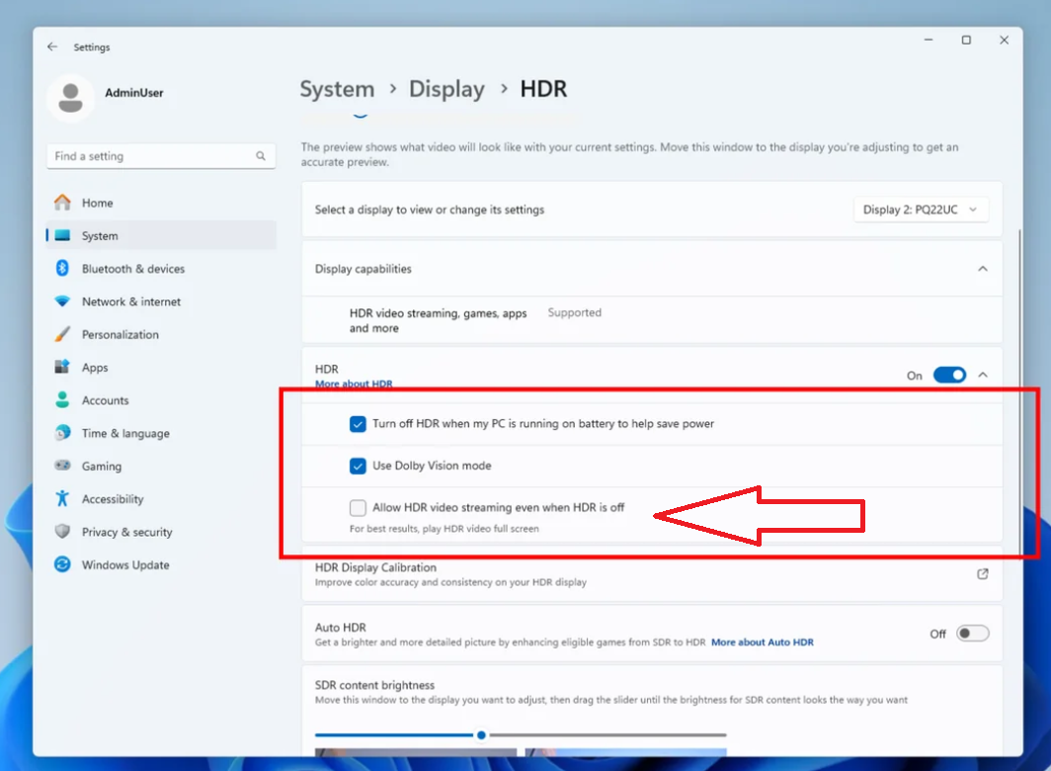This screenshot has height=771, width=1051.
Task: Click in Find a setting field
Action: (x=161, y=155)
